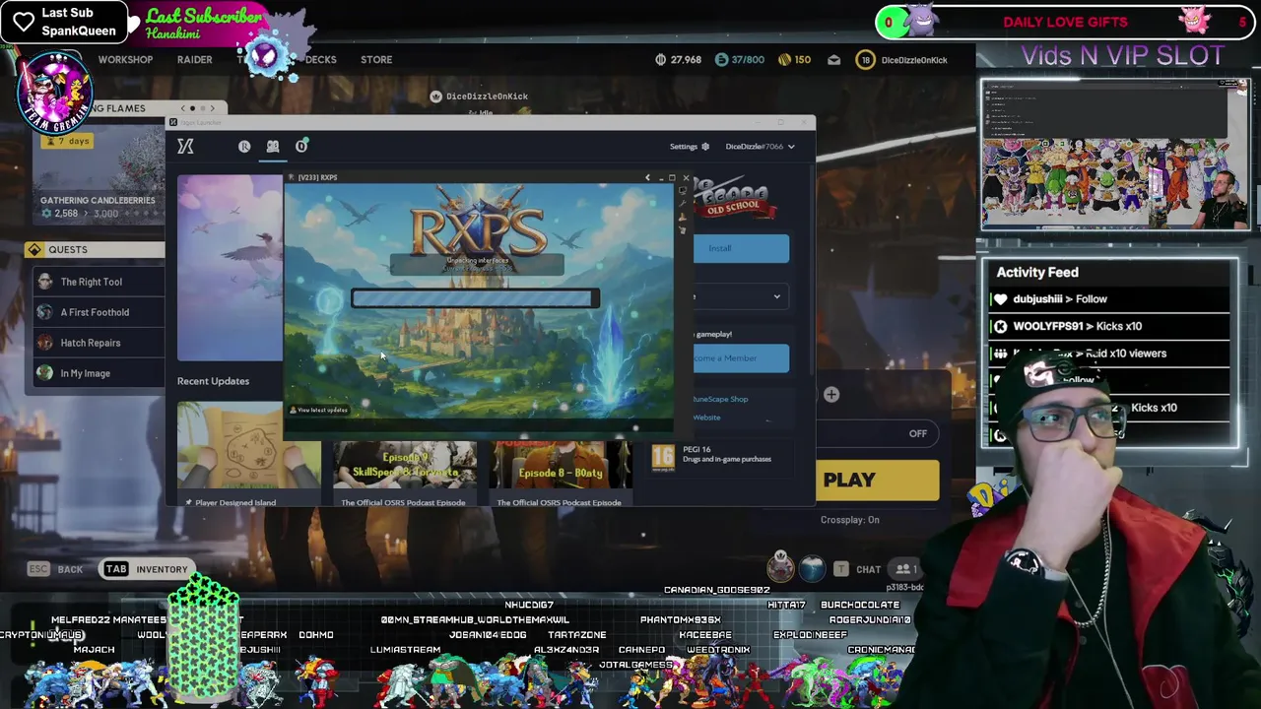Open TAB INVENTORY

[x=145, y=569]
